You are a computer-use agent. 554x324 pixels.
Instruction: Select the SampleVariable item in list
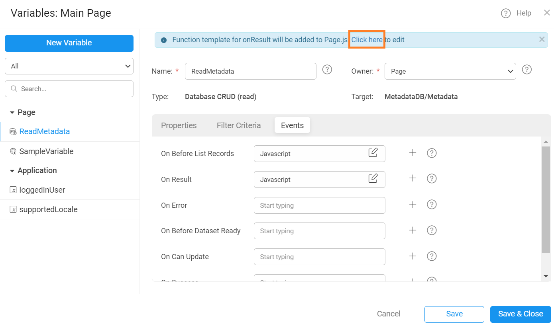point(46,151)
